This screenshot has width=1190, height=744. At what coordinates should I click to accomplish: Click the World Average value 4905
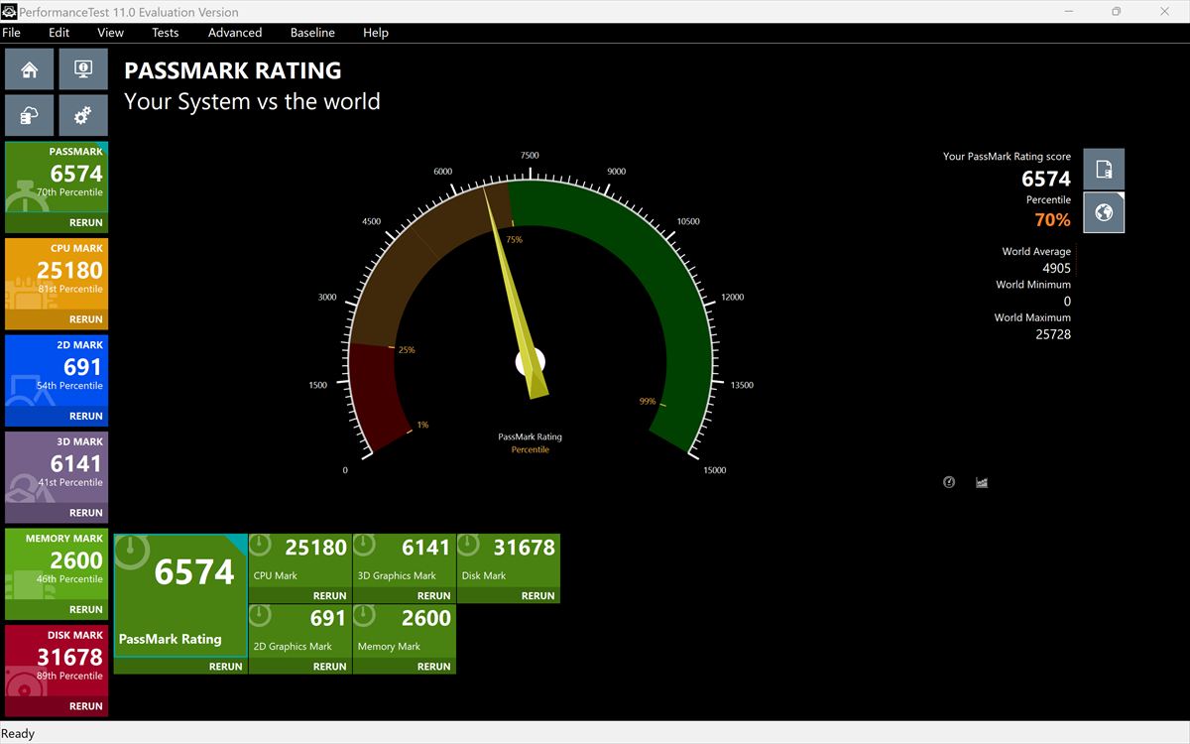(x=1056, y=268)
